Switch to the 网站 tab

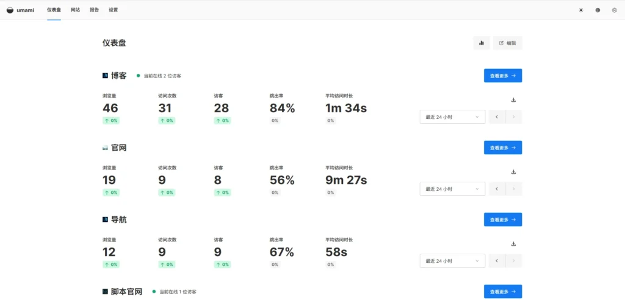(x=75, y=10)
